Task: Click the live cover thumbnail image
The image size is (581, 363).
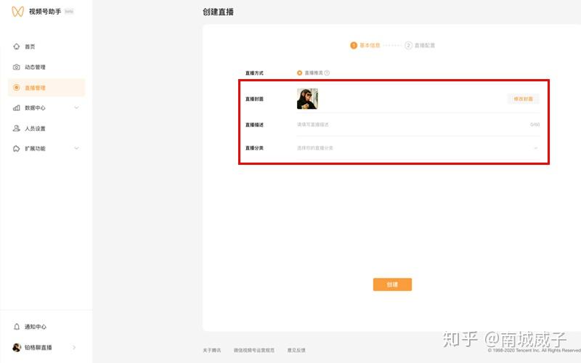Action: [307, 99]
